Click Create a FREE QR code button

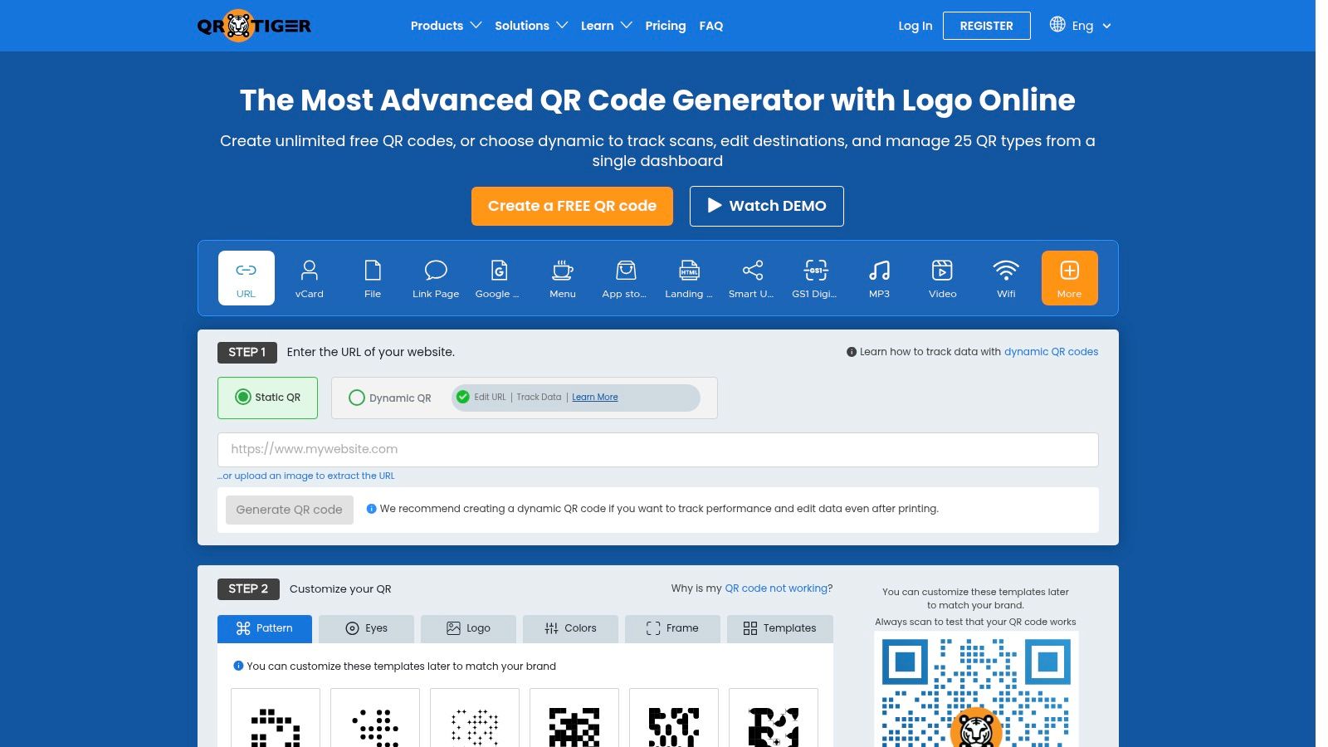coord(572,206)
